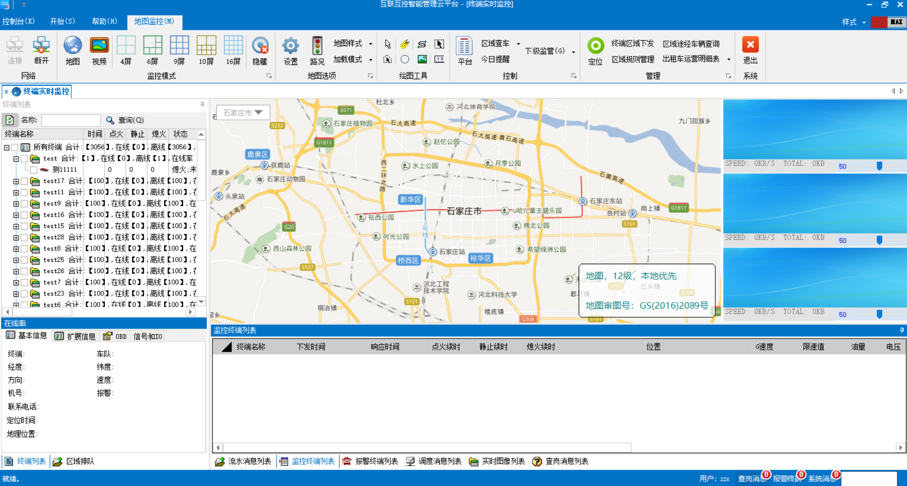Click the 区域途经车辆查询 button
The height and width of the screenshot is (486, 907).
691,44
